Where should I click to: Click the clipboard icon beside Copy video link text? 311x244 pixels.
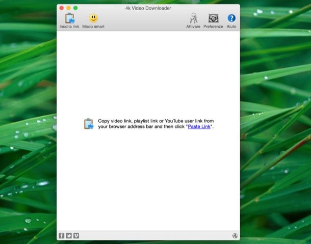click(89, 124)
